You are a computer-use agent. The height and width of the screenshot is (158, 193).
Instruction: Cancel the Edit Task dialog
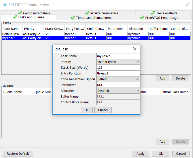click(103, 110)
